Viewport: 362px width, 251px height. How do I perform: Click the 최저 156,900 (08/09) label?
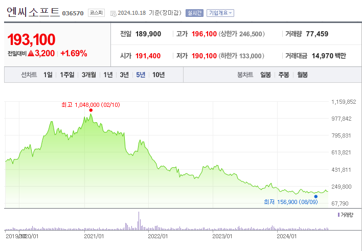tap(290, 202)
